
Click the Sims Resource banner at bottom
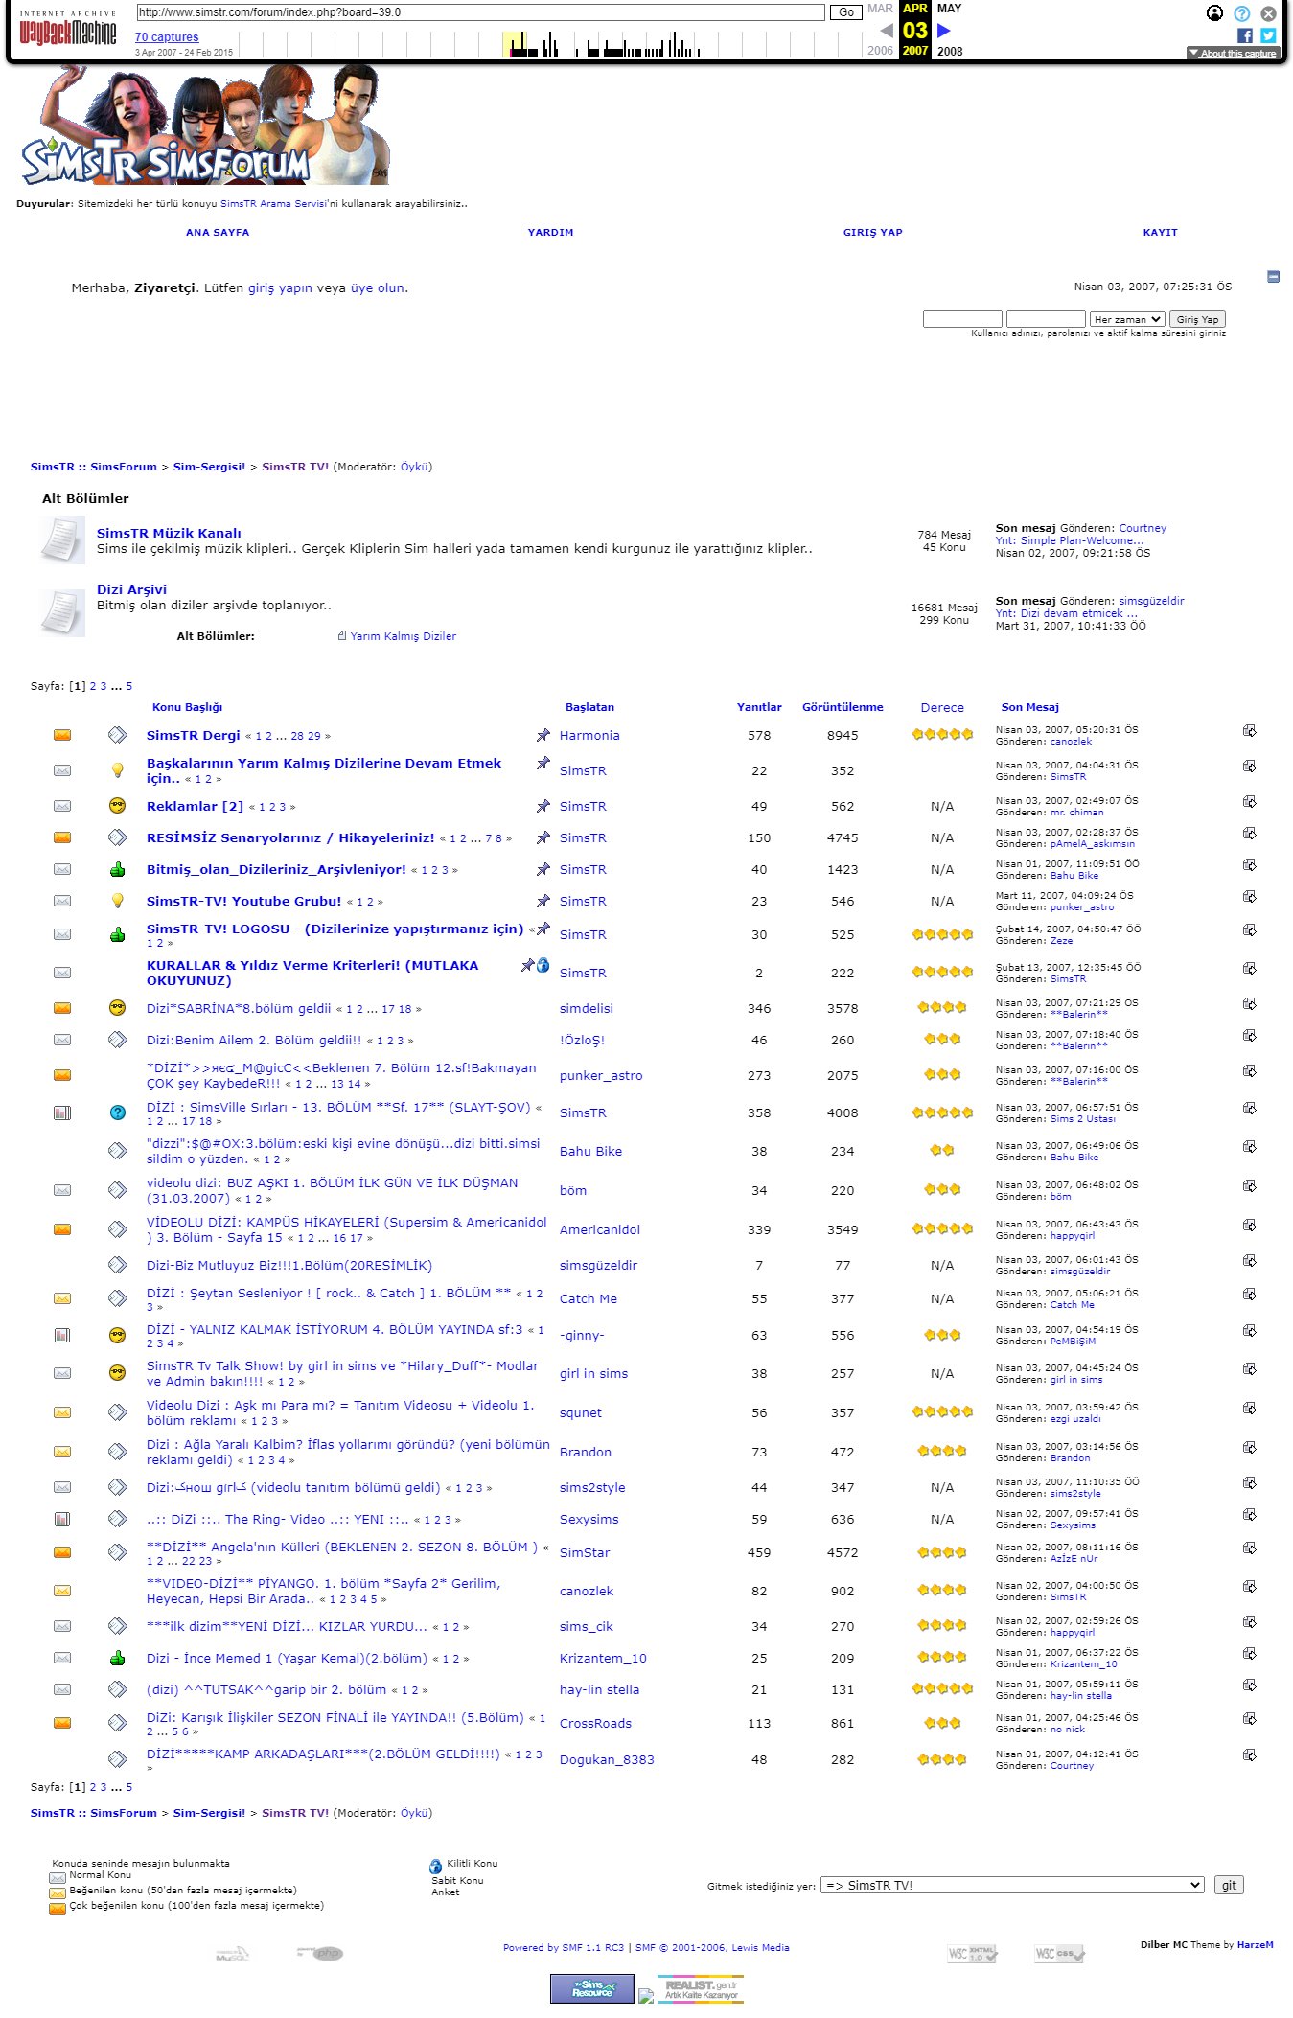591,1988
